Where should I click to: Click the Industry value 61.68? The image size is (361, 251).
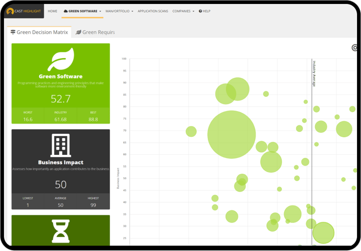(60, 119)
